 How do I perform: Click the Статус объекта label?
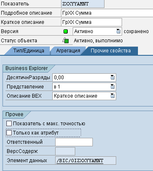click(x=19, y=41)
